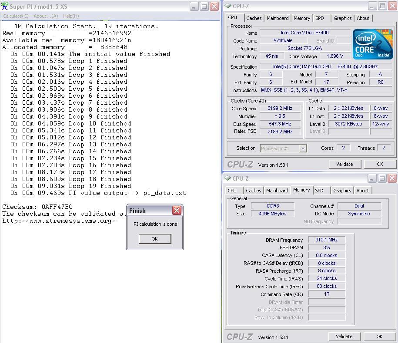
Task: Click the Checksum: 0AFF47BC line
Action: (x=37, y=207)
